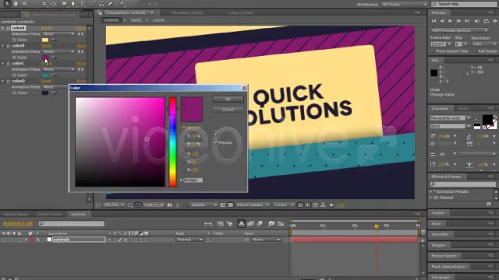Select the hue radio button in Color dialog
The width and height of the screenshot is (499, 280).
pyautogui.click(x=183, y=128)
